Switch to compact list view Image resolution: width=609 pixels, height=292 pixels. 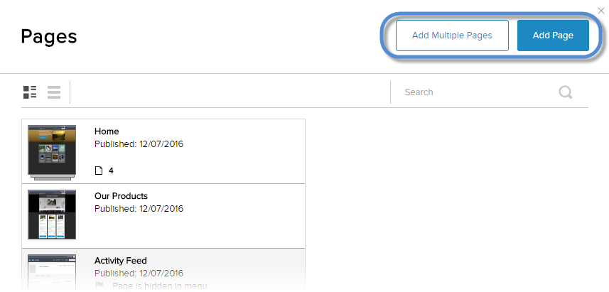pos(54,92)
